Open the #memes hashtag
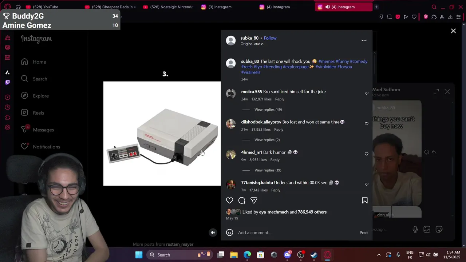Screen dimensions: 466x262 (326, 61)
